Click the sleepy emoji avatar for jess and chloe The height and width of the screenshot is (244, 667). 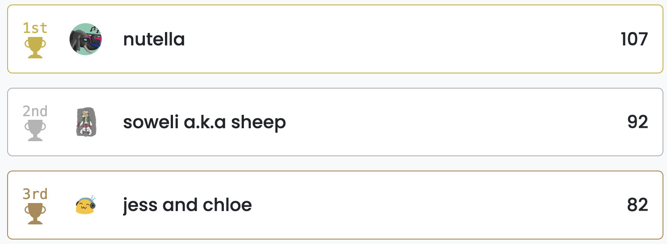point(86,205)
